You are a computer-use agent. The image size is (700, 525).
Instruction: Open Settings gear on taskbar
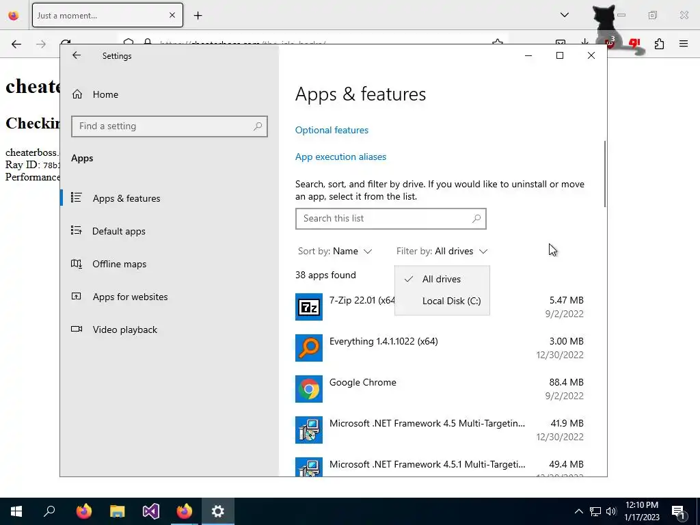coord(218,511)
